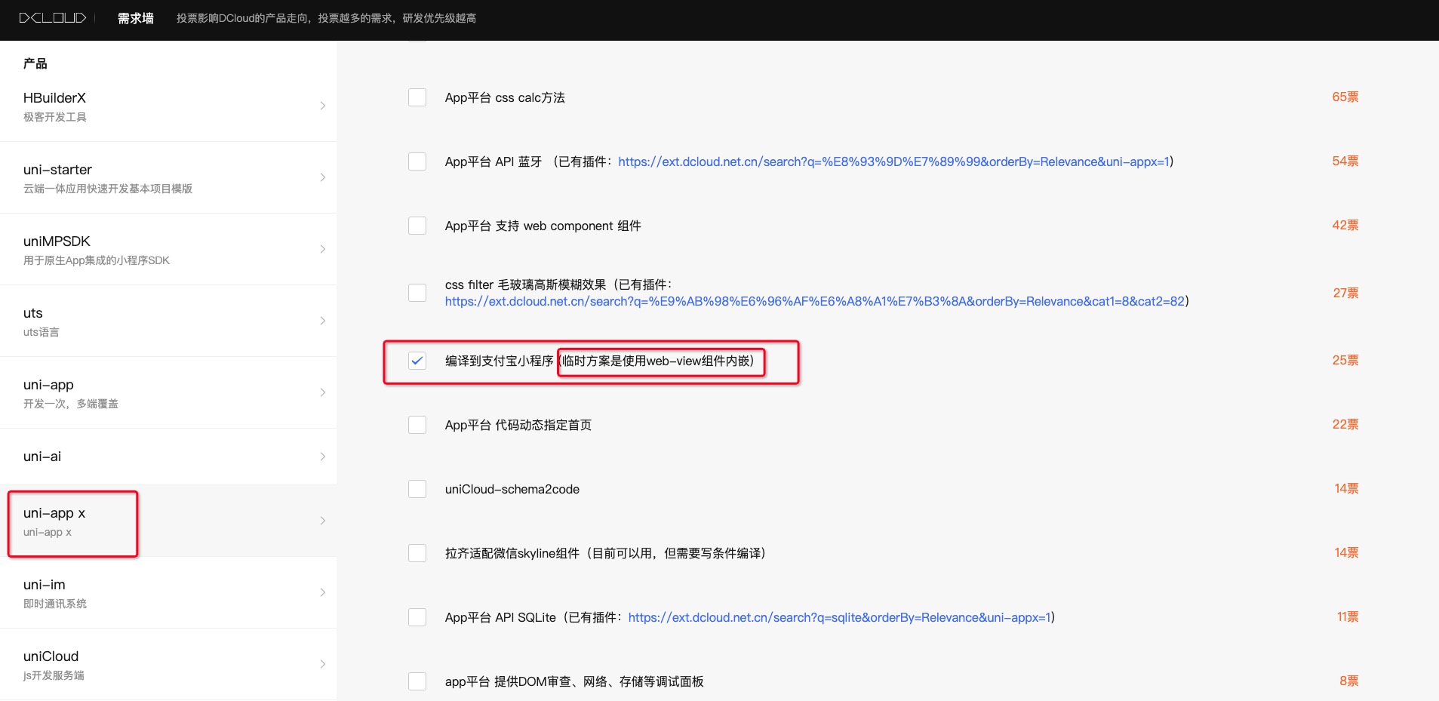Open the 需求墙 heading
Image resolution: width=1439 pixels, height=701 pixels.
(x=136, y=18)
